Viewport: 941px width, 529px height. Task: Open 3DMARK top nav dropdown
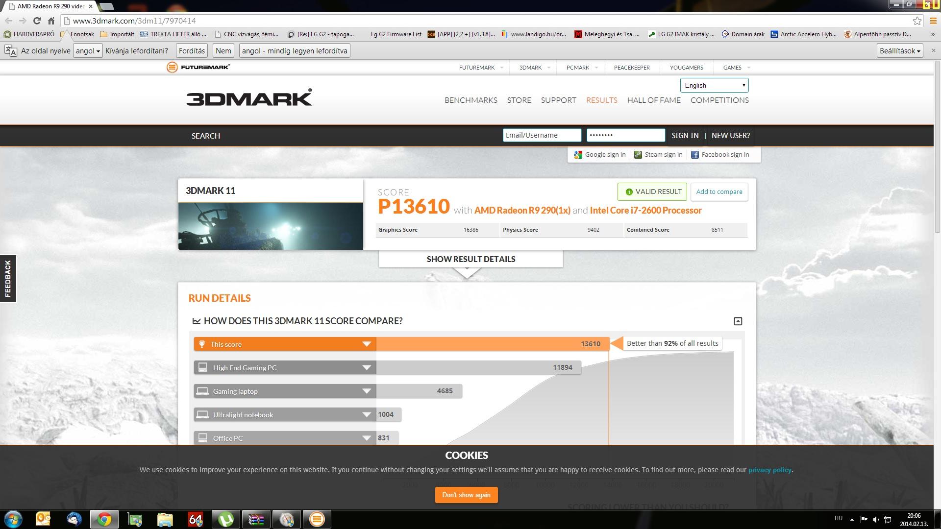point(534,68)
